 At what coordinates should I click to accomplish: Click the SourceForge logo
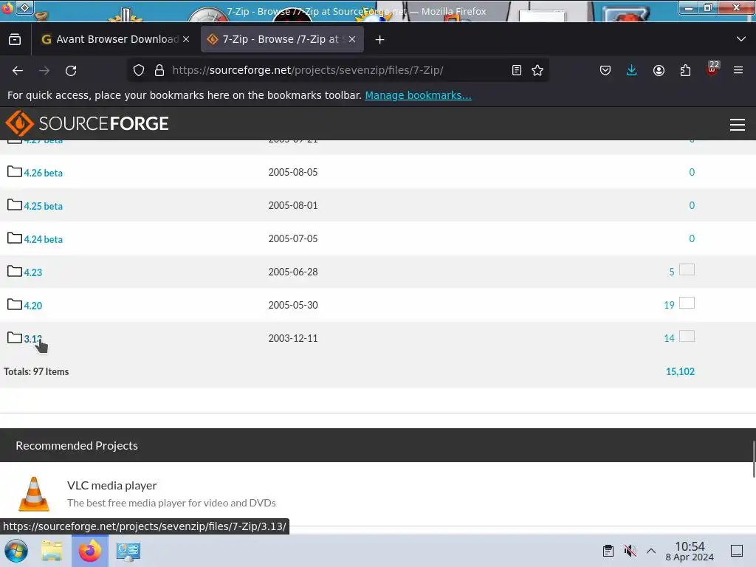point(87,123)
